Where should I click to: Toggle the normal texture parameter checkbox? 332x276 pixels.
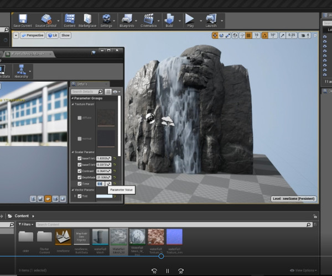79,139
